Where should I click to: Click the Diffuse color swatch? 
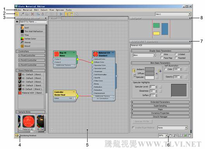tap(150, 73)
